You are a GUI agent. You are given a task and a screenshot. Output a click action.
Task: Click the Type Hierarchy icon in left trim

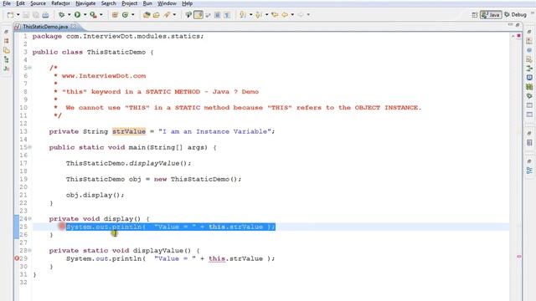(x=6, y=59)
